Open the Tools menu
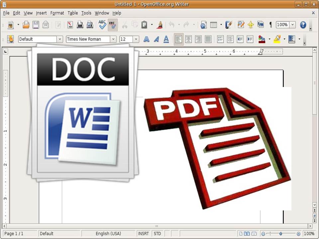This screenshot has width=319, height=239. pyautogui.click(x=86, y=13)
